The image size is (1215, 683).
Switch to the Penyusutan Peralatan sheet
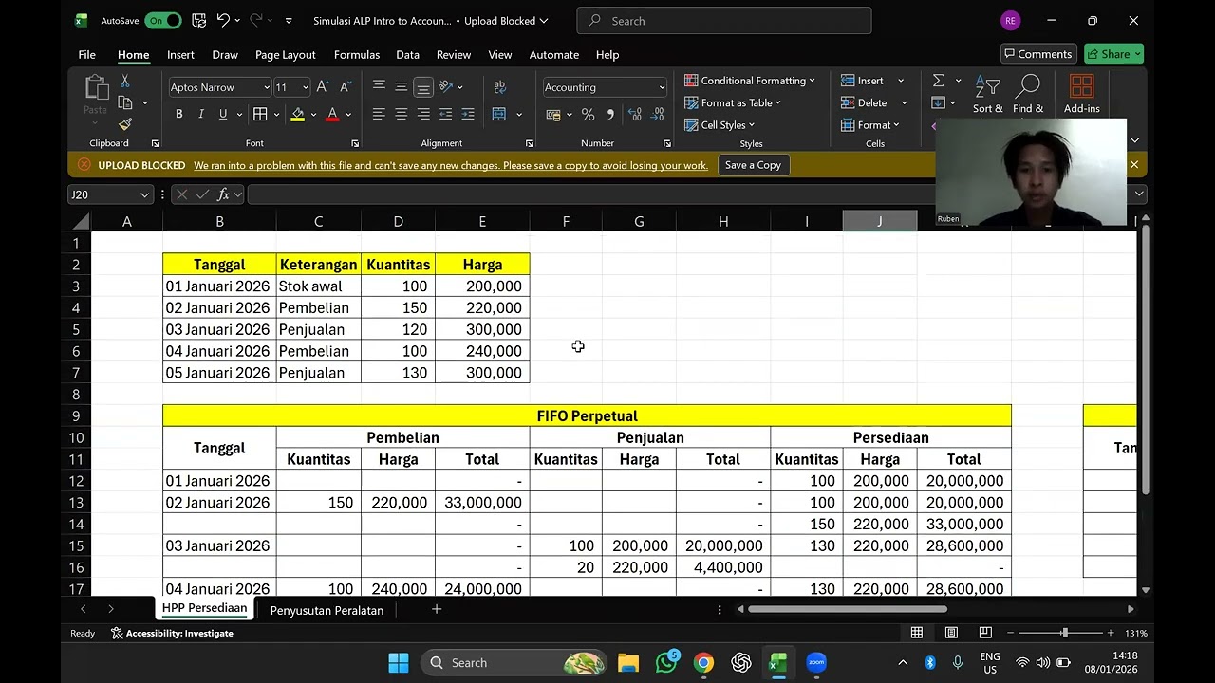tap(327, 610)
